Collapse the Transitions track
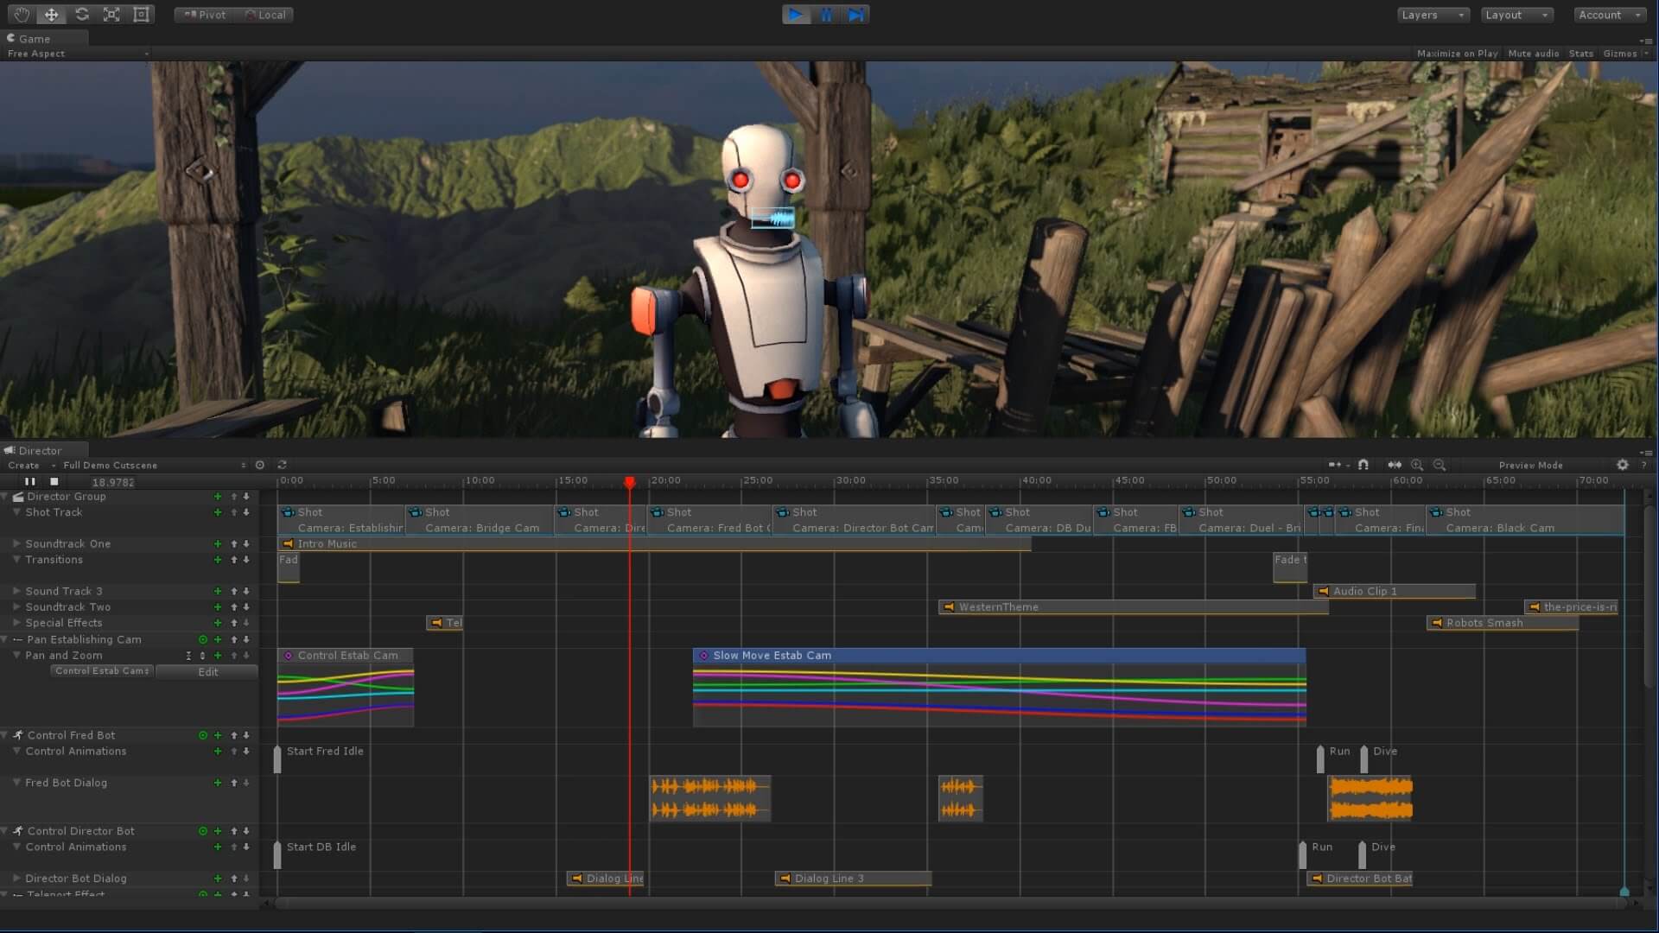The width and height of the screenshot is (1659, 933). click(16, 560)
